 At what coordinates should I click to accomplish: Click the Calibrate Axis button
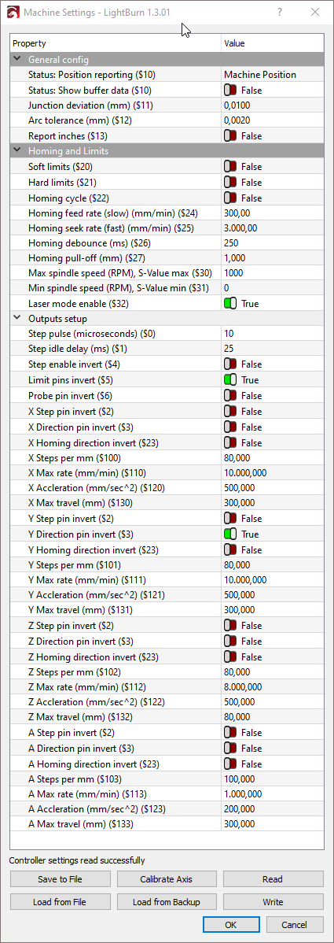point(167,878)
